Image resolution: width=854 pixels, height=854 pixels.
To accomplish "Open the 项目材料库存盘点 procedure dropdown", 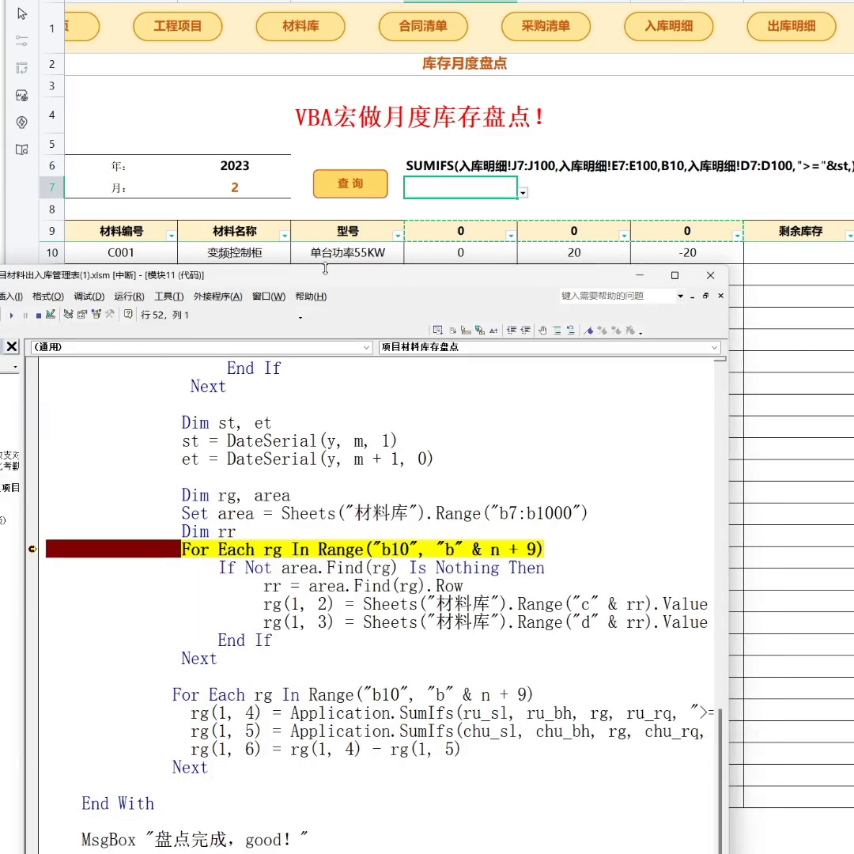I will 715,347.
